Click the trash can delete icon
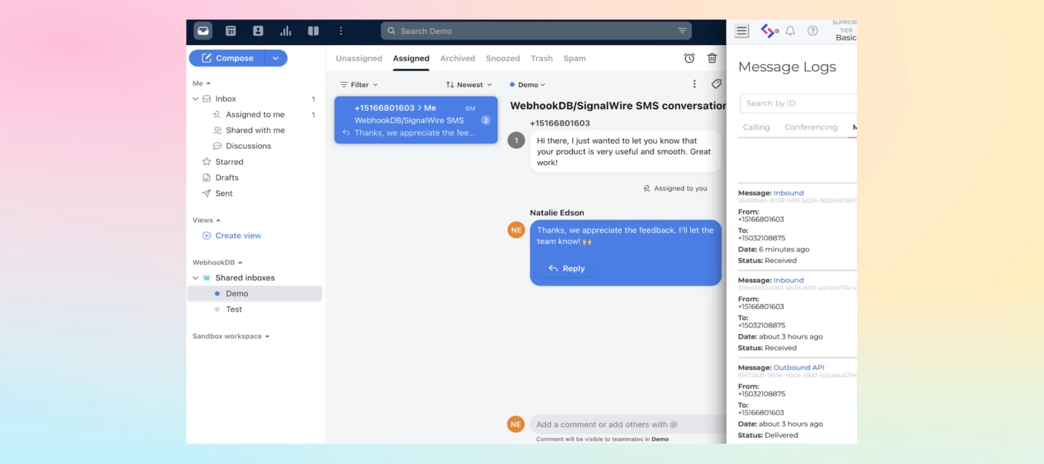1044x464 pixels. tap(713, 58)
